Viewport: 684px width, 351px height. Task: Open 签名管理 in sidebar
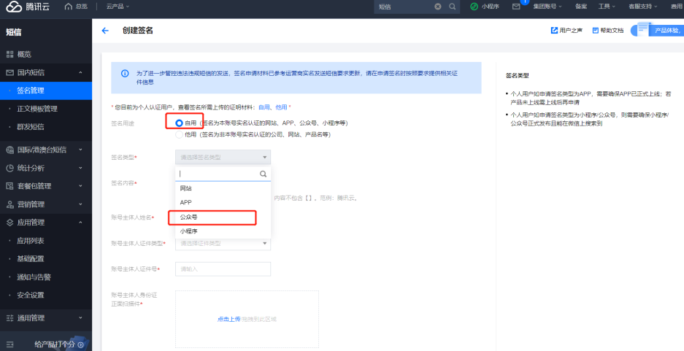coord(46,90)
